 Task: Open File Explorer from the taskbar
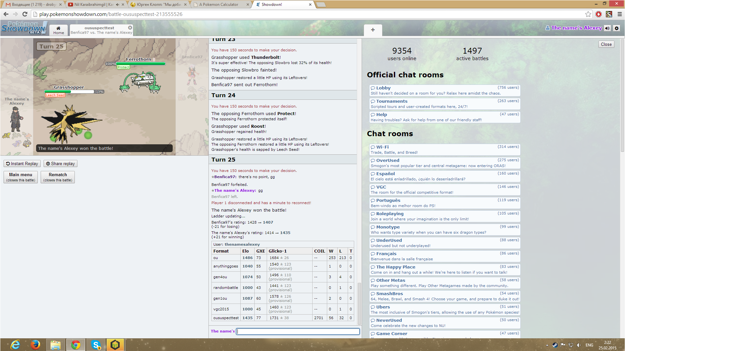(x=55, y=344)
